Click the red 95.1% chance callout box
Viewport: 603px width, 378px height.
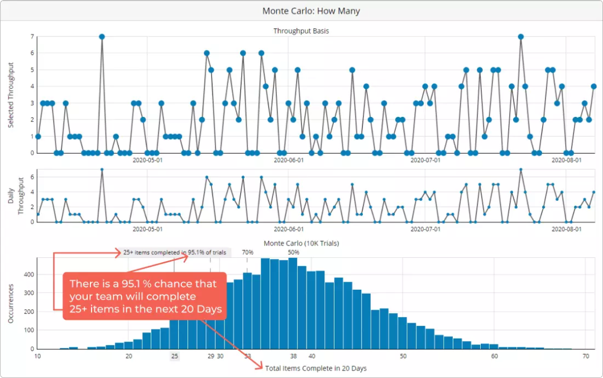tap(145, 296)
